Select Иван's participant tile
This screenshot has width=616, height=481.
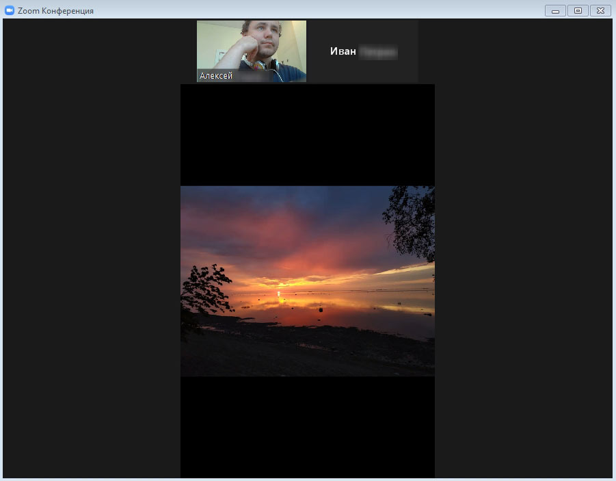363,51
